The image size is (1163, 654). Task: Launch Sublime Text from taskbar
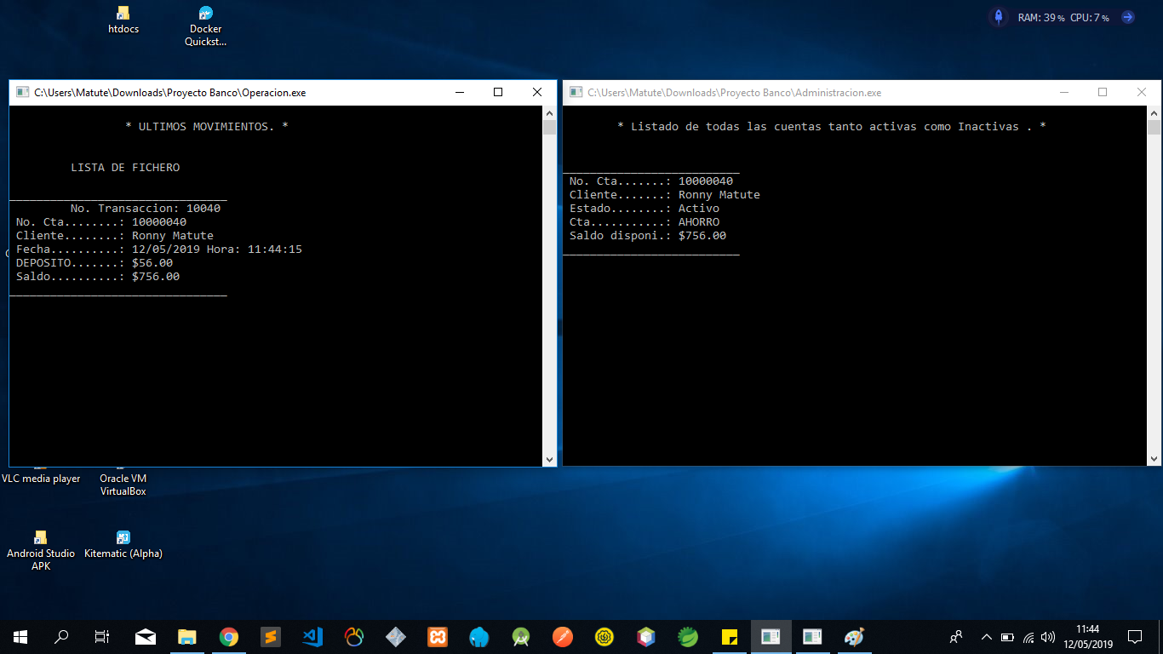point(270,636)
